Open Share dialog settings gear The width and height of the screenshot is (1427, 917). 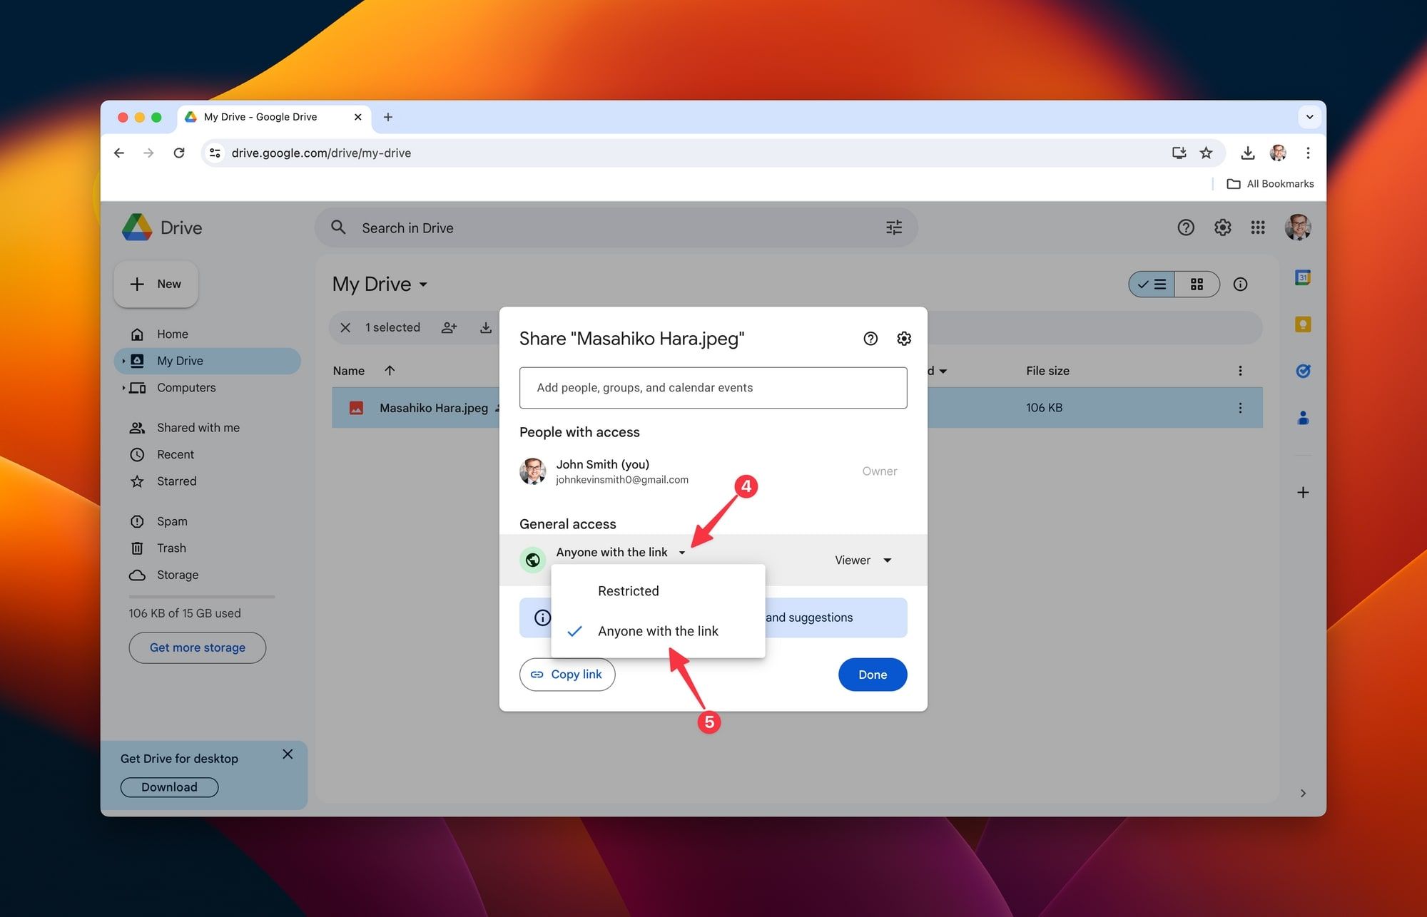pos(904,339)
